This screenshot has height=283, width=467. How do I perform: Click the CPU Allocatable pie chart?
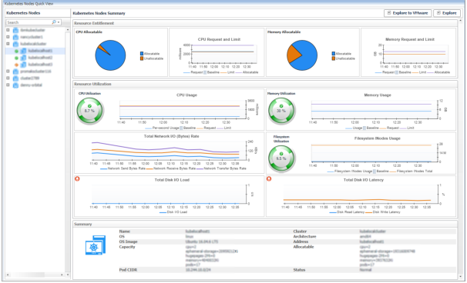point(110,55)
